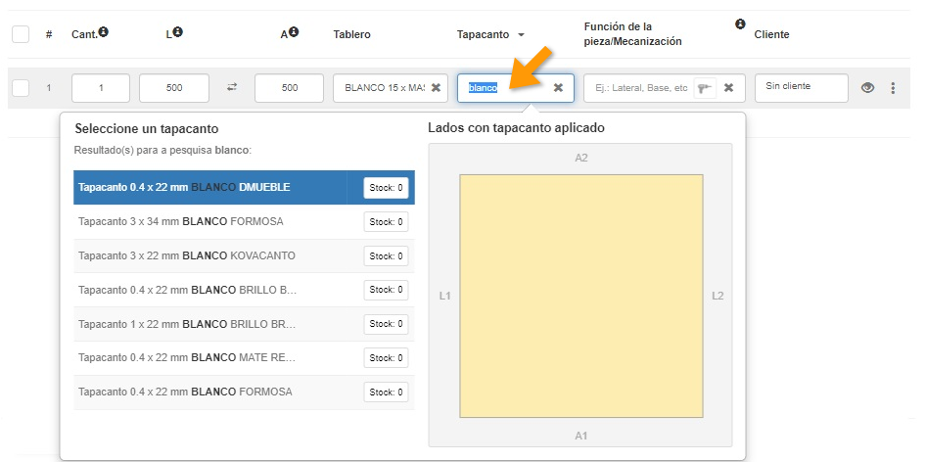
Task: Open the Tapacanto column dropdown arrow
Action: (x=521, y=35)
